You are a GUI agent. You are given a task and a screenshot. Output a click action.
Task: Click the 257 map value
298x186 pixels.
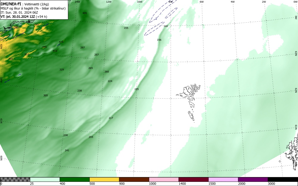click(97, 55)
